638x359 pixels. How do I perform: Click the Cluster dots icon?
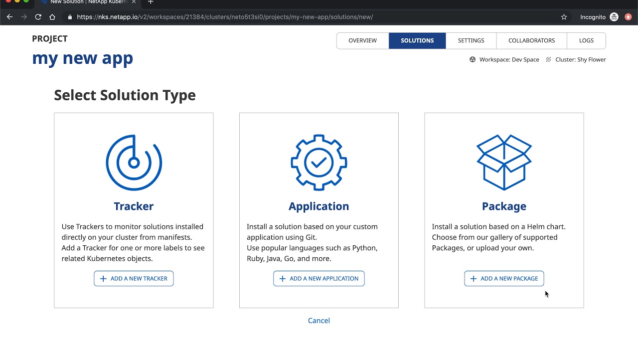549,59
